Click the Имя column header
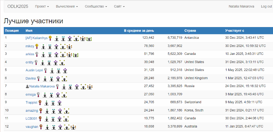The height and width of the screenshot is (132, 273). click(29, 31)
